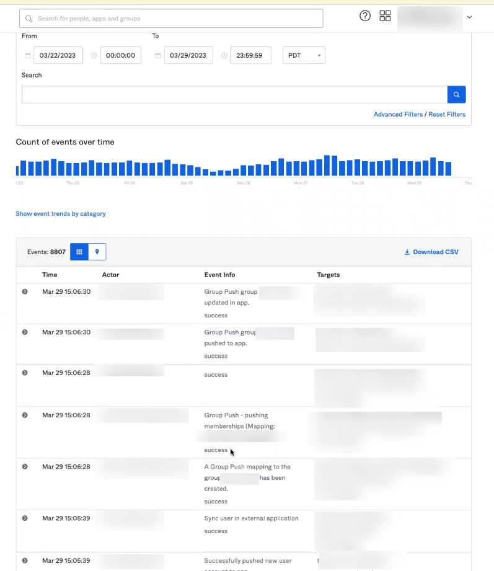Click the tallest bar in events chart

[327, 166]
